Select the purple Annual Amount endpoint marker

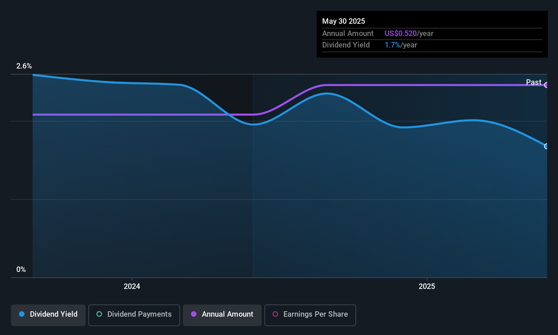click(546, 85)
